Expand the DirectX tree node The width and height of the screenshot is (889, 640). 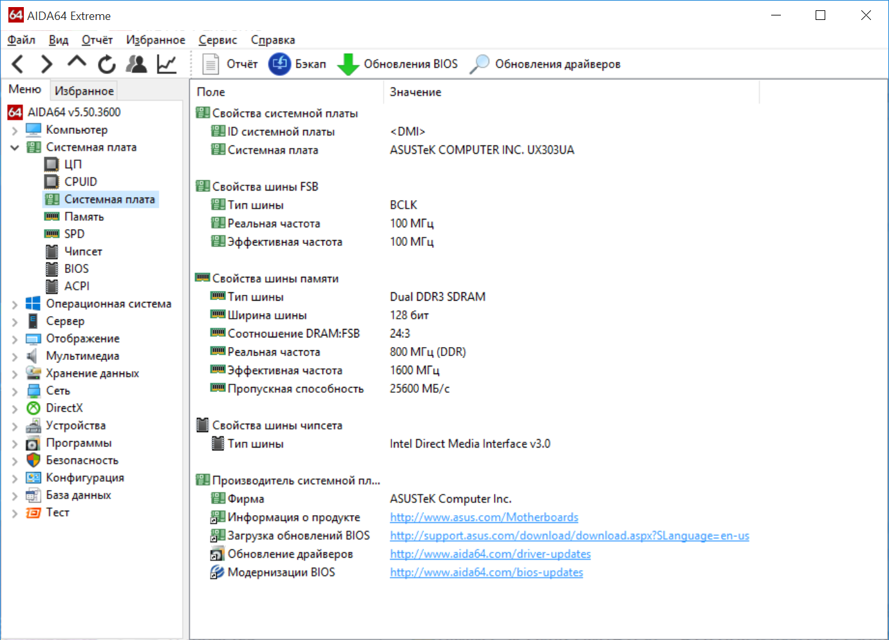14,408
